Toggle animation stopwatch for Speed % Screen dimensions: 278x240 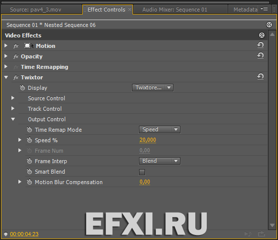coord(29,140)
